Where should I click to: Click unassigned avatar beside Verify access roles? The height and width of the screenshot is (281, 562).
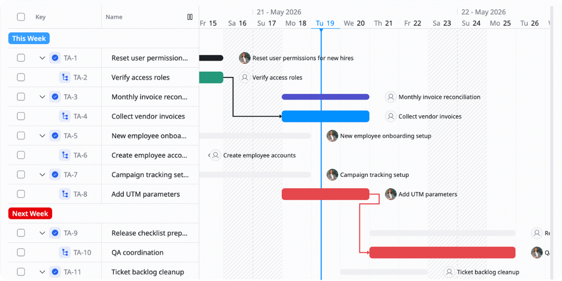tap(244, 77)
